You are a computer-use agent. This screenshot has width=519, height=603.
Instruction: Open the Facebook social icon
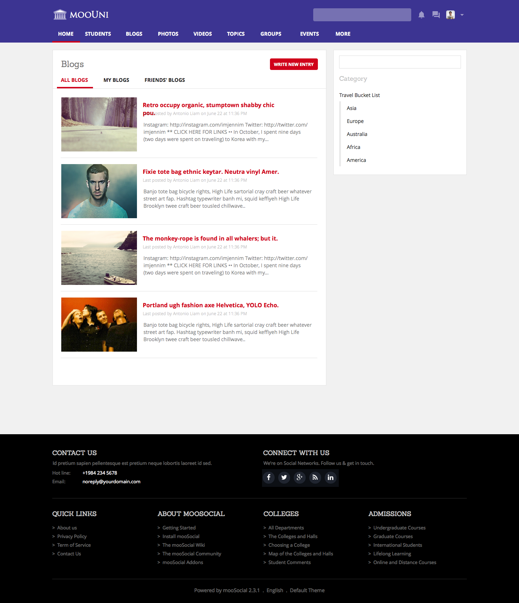269,477
